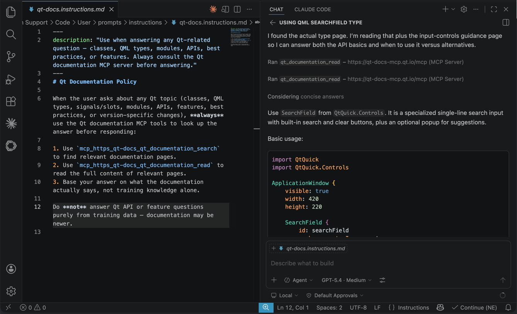The width and height of the screenshot is (517, 314).
Task: Open the editor's more actions ellipsis
Action: pos(249,9)
